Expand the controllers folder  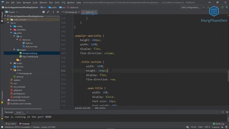coord(11,30)
